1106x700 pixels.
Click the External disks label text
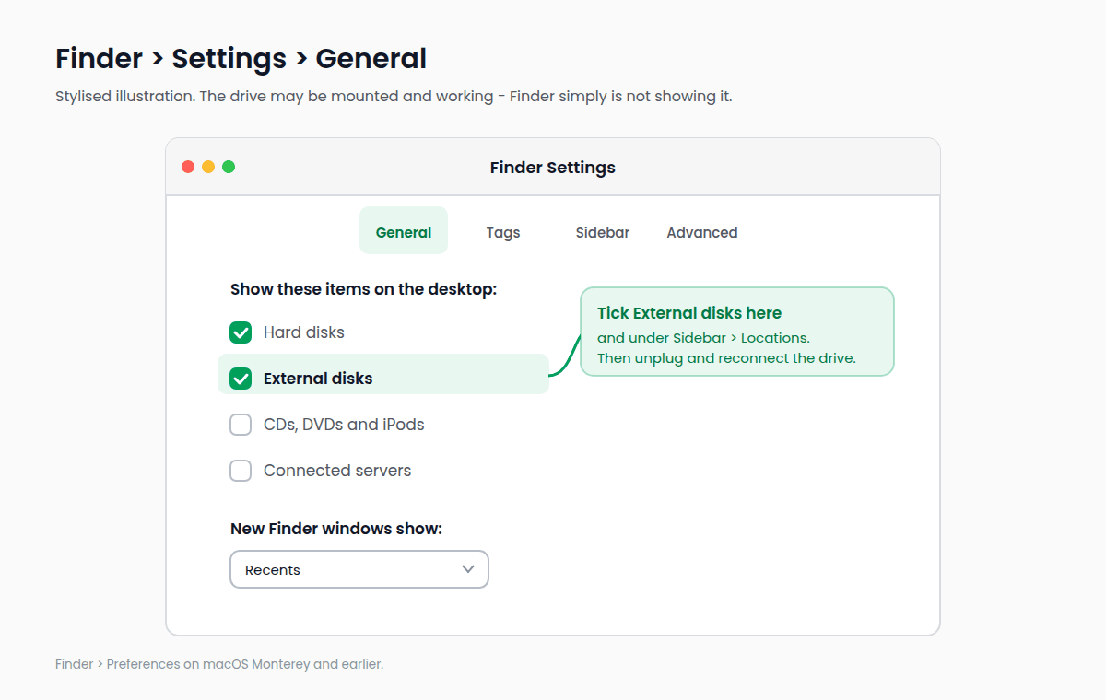[318, 379]
